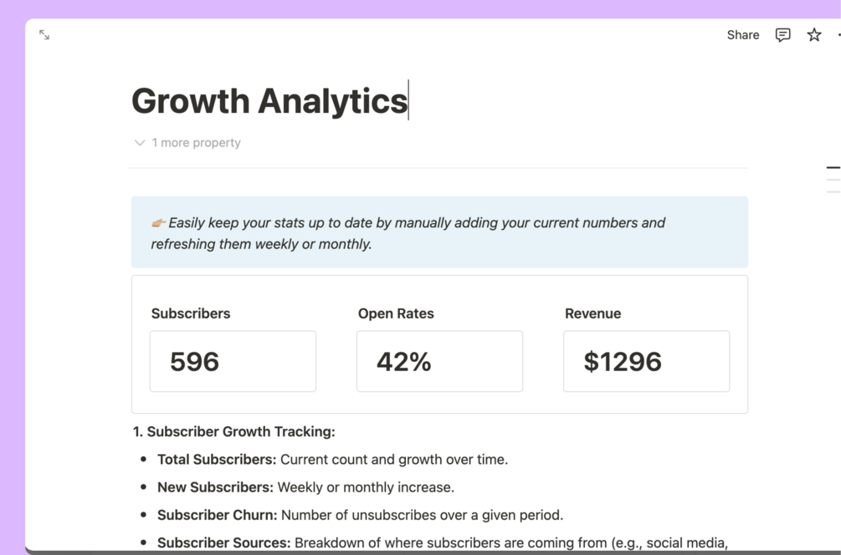The image size is (841, 555).
Task: Click the 'Subscriber Sources' bullet item
Action: coord(442,542)
